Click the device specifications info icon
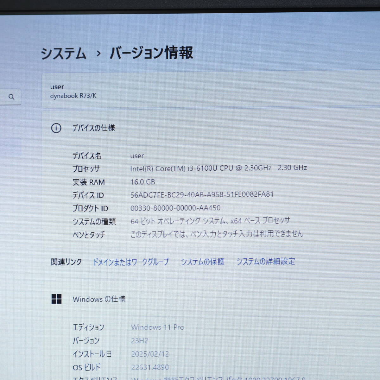 (56, 128)
